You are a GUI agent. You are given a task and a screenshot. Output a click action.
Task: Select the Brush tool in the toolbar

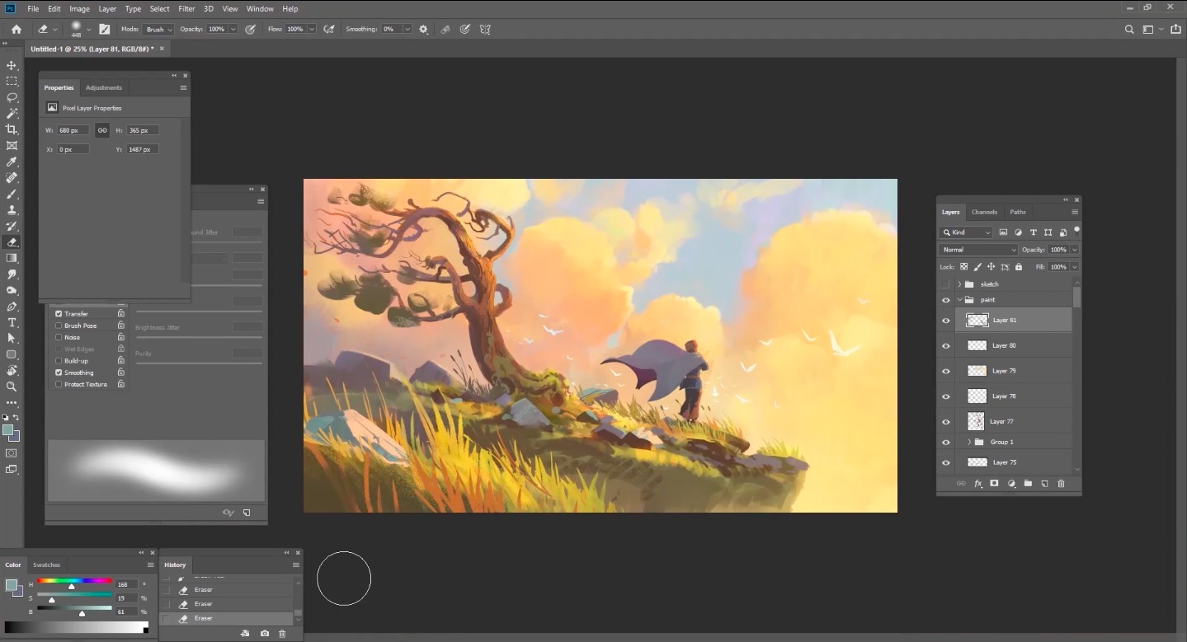(12, 194)
